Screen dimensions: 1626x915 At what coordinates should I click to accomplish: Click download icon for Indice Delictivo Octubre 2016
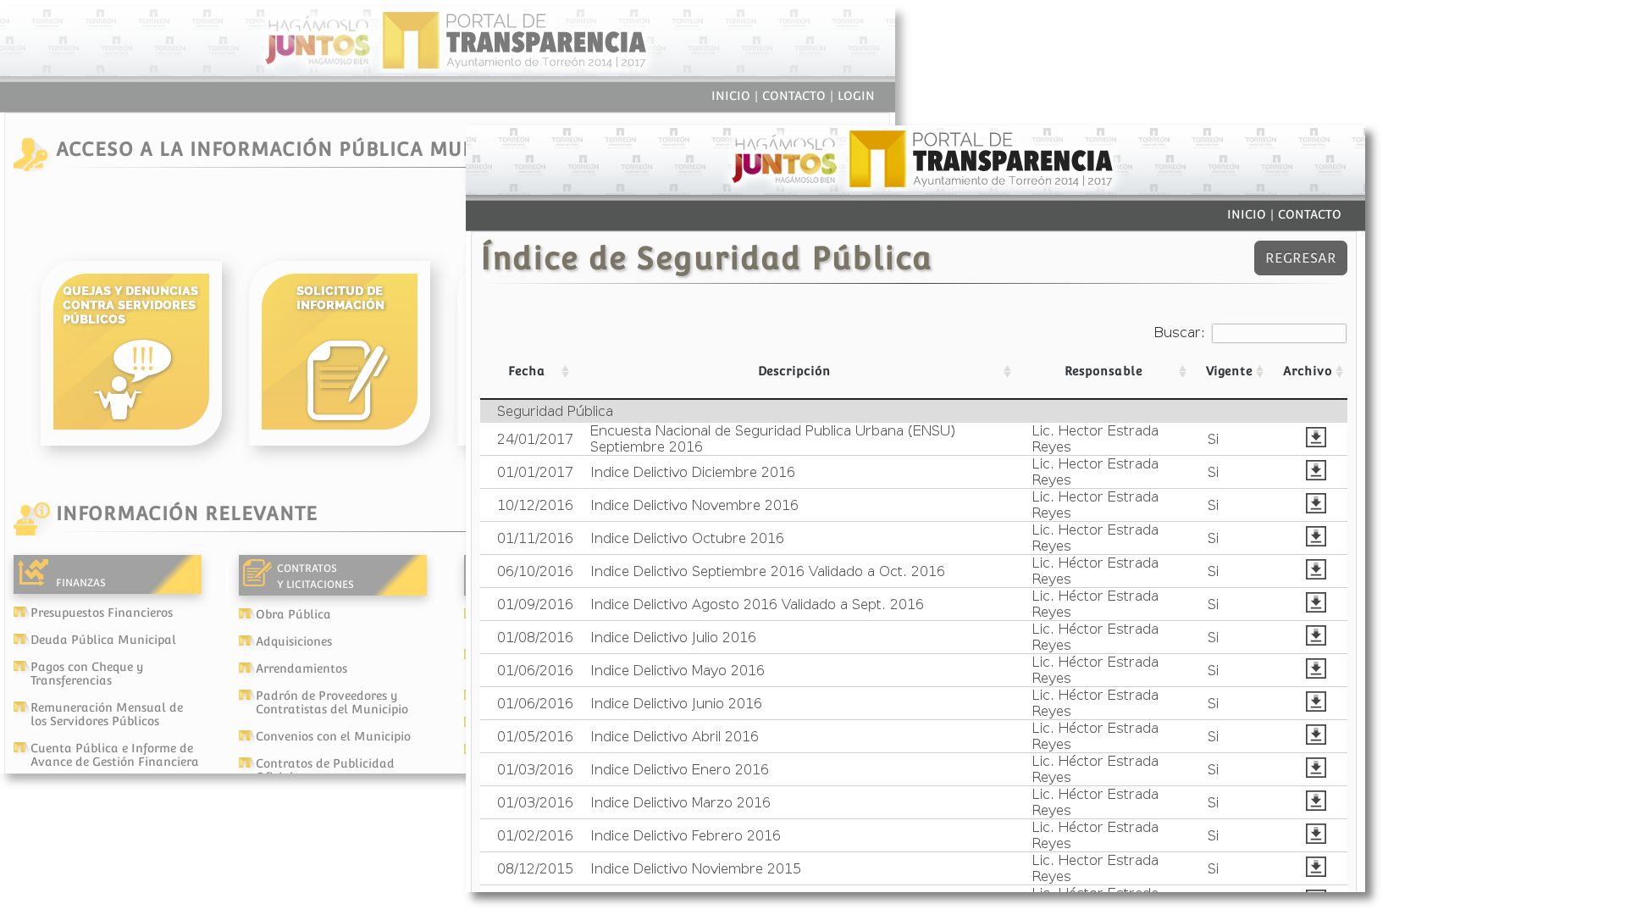click(1315, 536)
